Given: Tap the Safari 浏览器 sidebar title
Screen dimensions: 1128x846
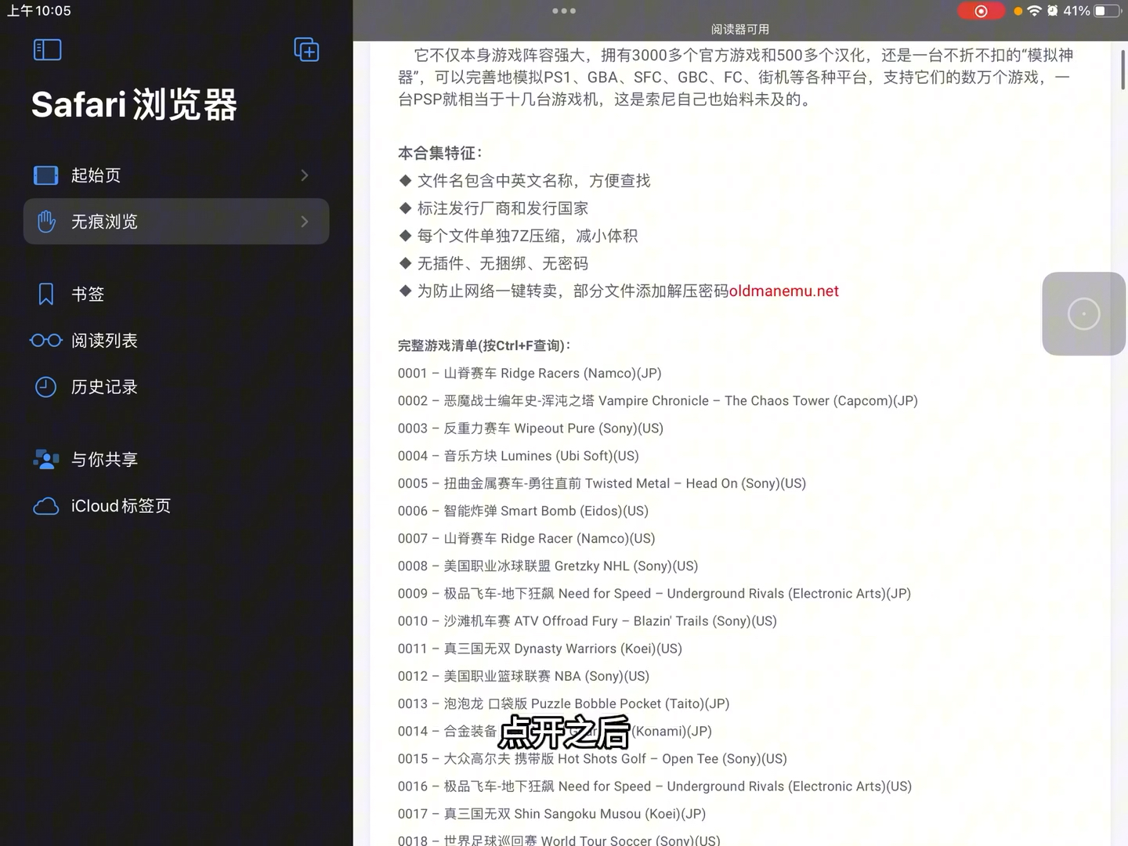Looking at the screenshot, I should click(134, 104).
